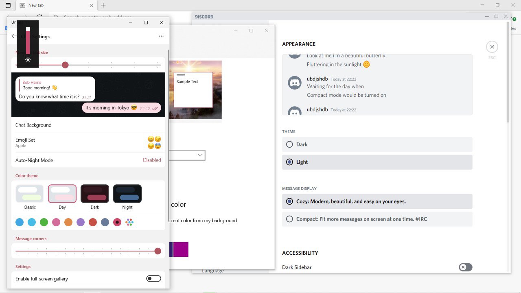Viewport: 521px width, 293px height.
Task: Pick the light cyan accent color
Action: coord(32,222)
